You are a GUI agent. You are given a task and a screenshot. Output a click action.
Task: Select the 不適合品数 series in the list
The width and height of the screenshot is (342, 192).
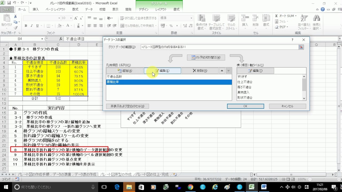tap(169, 77)
